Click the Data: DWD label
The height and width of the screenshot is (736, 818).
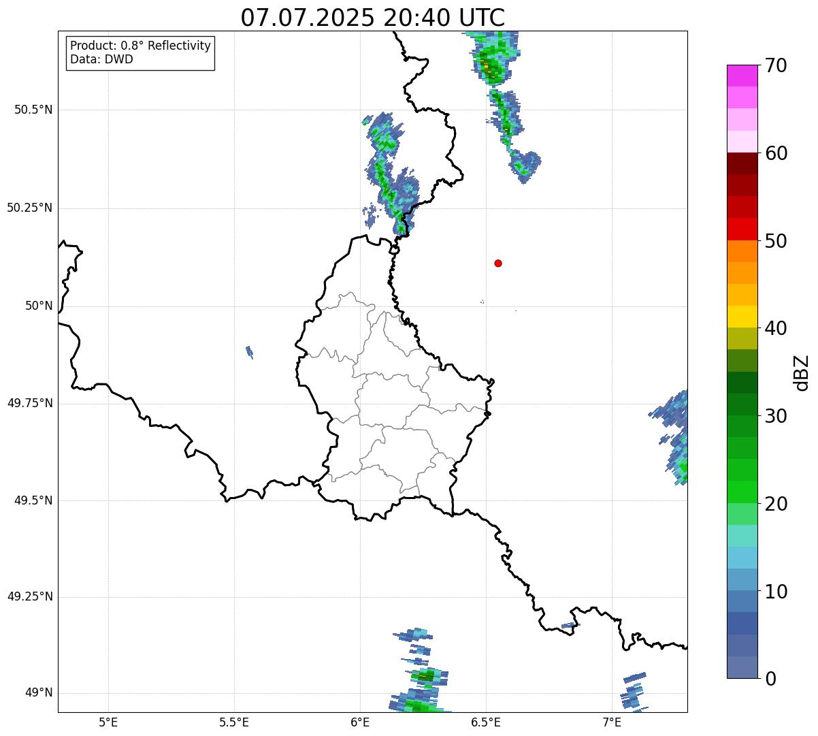point(101,59)
